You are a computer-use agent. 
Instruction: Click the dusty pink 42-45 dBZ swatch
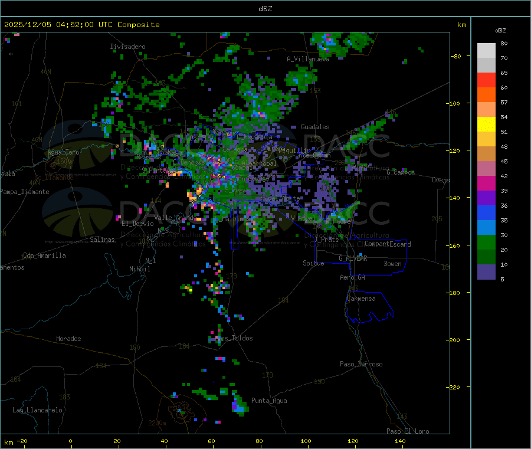pyautogui.click(x=486, y=169)
